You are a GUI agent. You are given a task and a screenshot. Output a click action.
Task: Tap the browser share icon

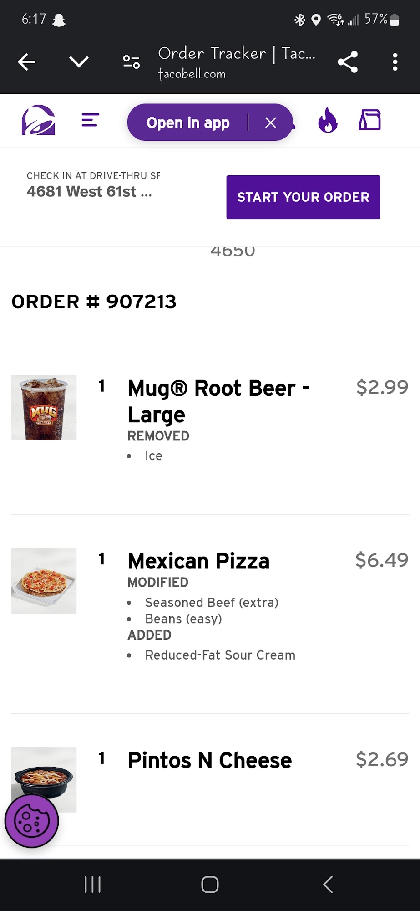(x=348, y=62)
